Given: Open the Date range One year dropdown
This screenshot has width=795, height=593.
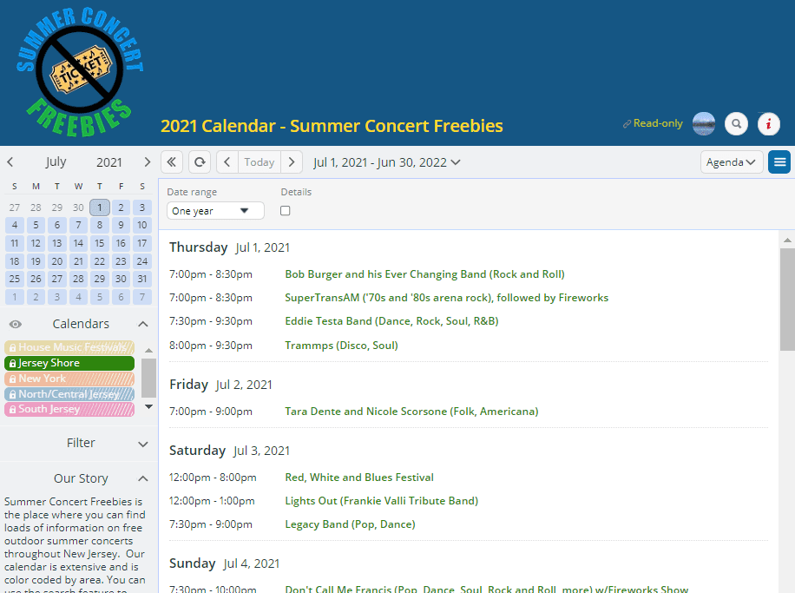Looking at the screenshot, I should (x=215, y=211).
